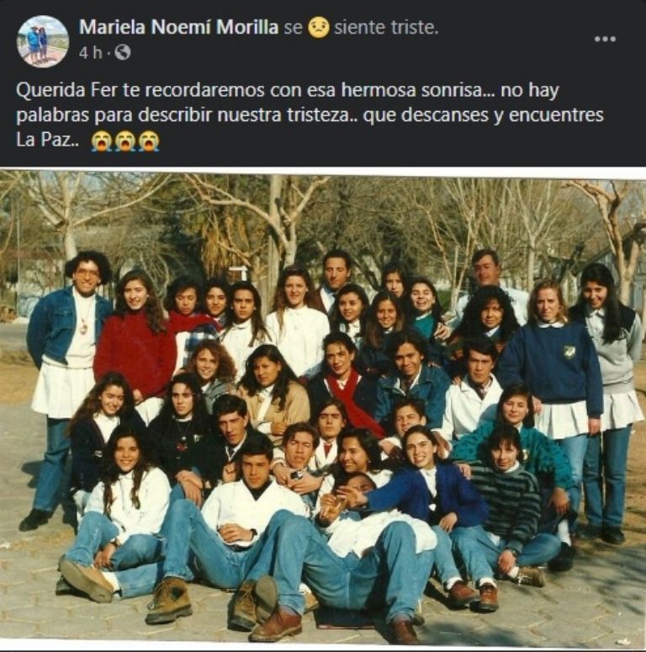Click the last crying emoji

click(148, 140)
